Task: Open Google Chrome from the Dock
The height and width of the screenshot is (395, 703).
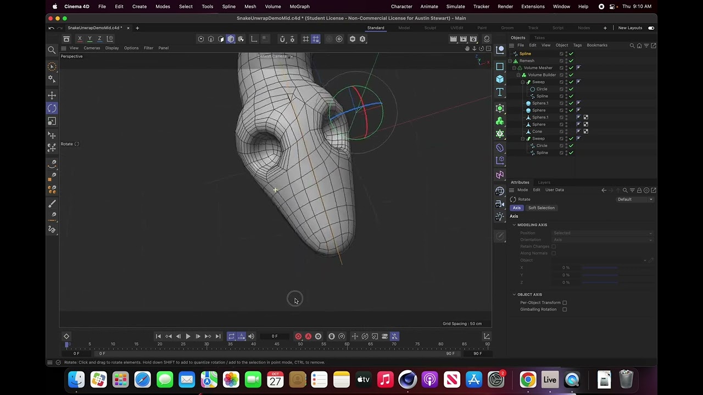Action: tap(528, 380)
